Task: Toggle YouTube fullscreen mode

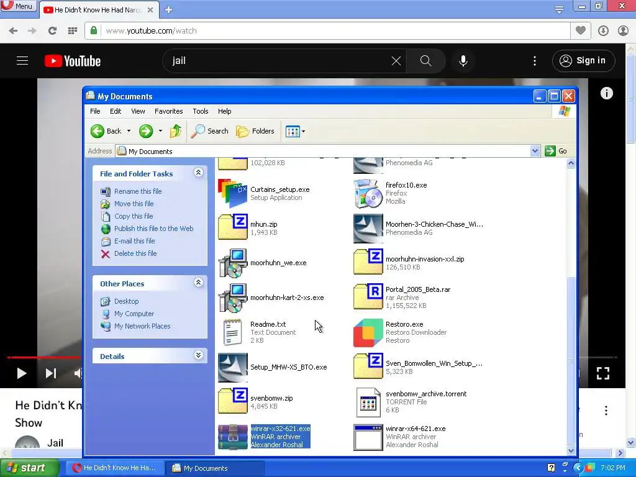Action: click(x=602, y=373)
